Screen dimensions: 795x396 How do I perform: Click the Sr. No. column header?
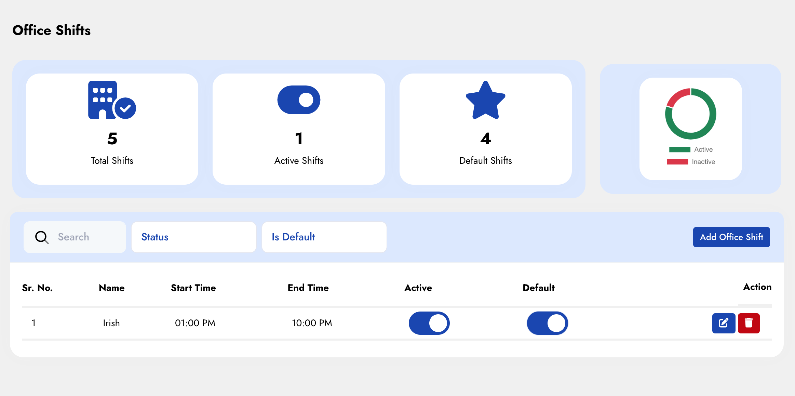[37, 288]
